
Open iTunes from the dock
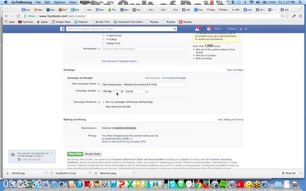pyautogui.click(x=79, y=184)
